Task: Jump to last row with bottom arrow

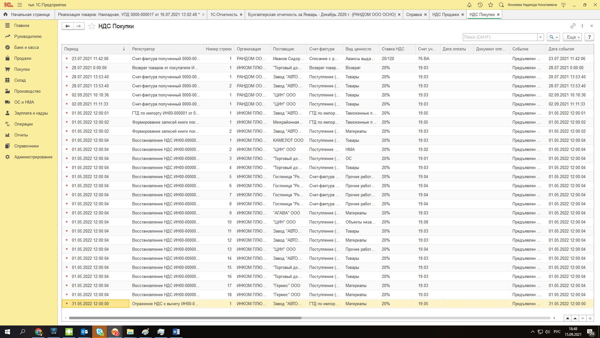Action: 590,318
